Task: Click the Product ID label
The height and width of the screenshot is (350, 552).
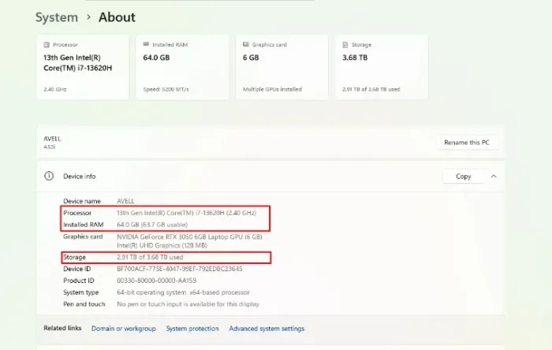Action: click(79, 281)
